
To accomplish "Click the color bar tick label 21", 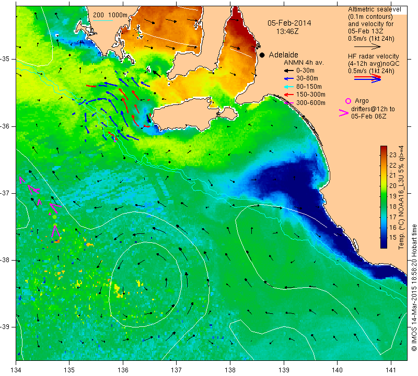I will pos(393,175).
